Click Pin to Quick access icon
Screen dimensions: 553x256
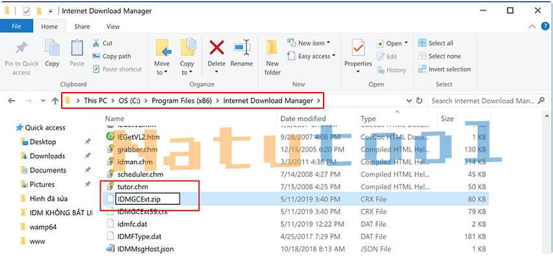[21, 48]
